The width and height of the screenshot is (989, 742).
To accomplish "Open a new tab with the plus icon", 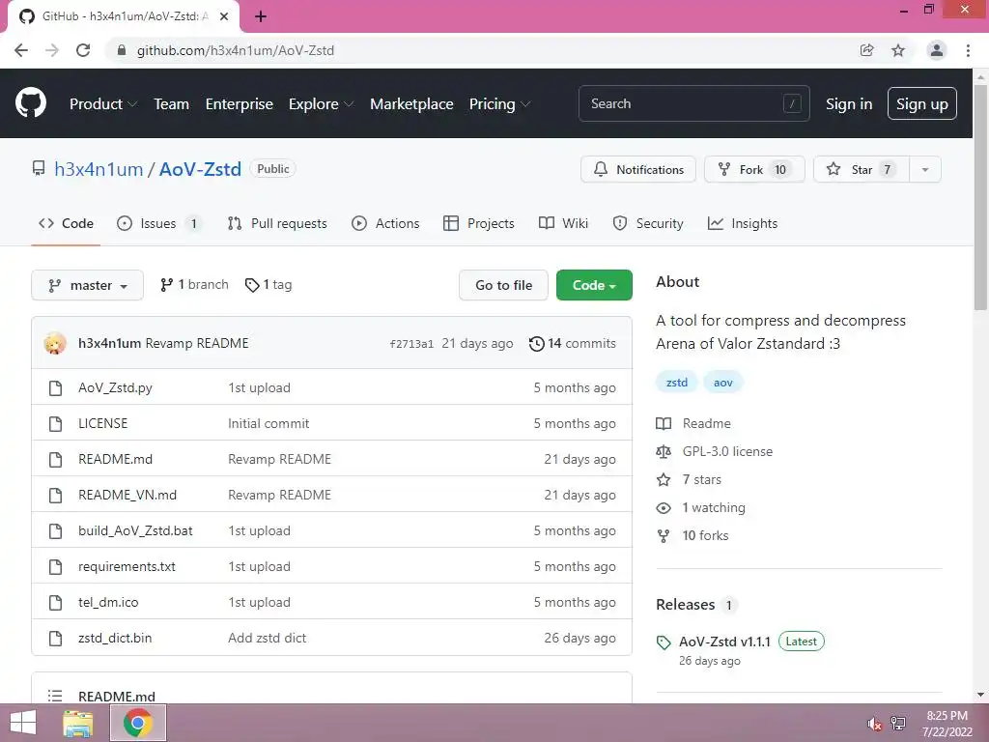I will [x=261, y=16].
